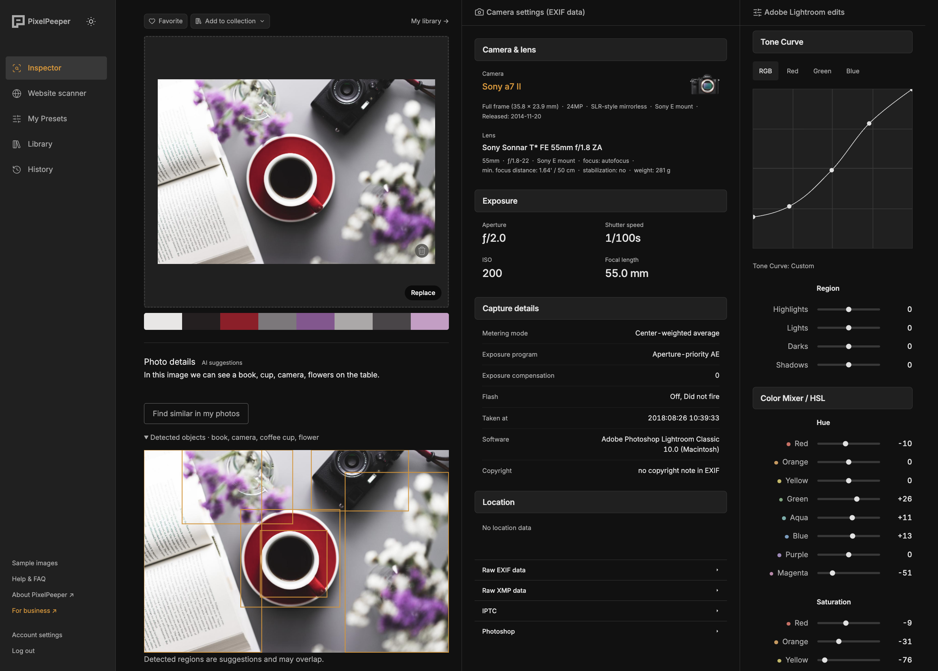938x671 pixels.
Task: Expand the Raw EXIF data section
Action: pyautogui.click(x=601, y=570)
